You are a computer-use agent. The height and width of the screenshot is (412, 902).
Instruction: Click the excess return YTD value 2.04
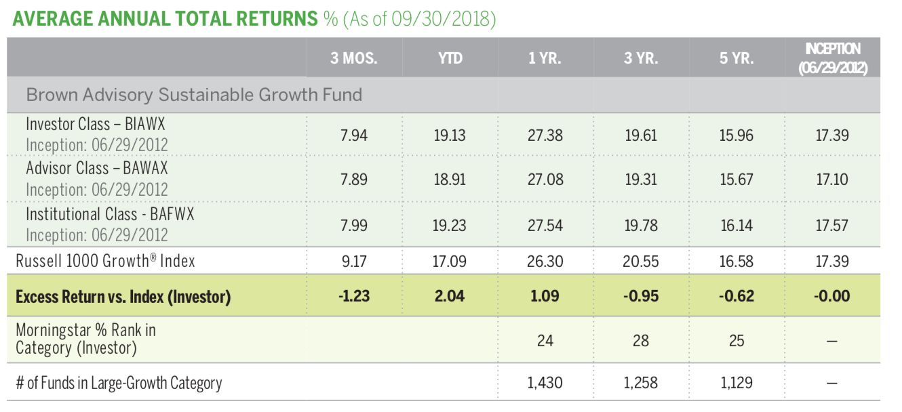[450, 296]
